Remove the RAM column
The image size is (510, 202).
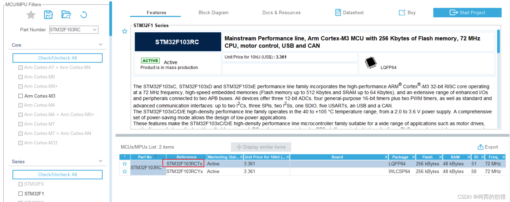point(469,157)
